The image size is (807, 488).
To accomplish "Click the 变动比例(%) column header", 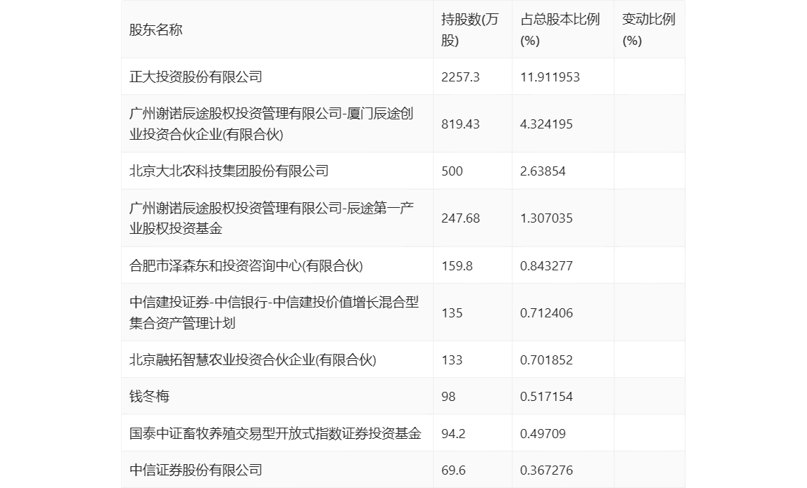I will [648, 29].
